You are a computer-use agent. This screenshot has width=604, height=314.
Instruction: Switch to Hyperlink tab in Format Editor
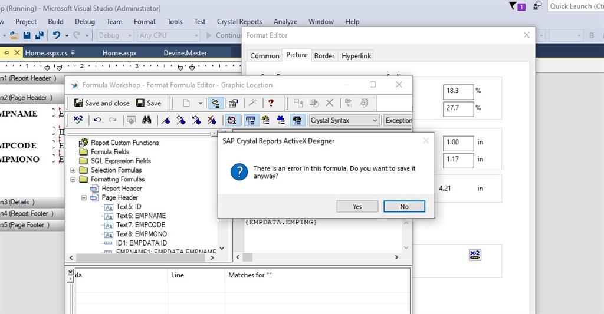tap(356, 56)
